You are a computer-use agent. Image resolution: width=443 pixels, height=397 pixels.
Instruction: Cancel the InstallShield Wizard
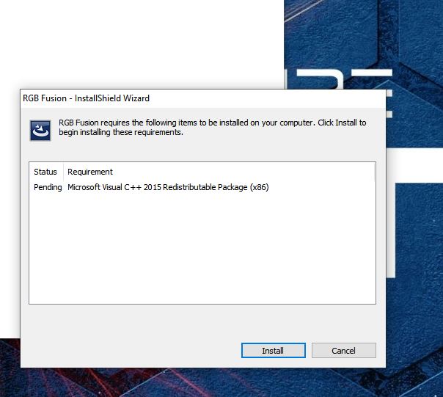[343, 350]
